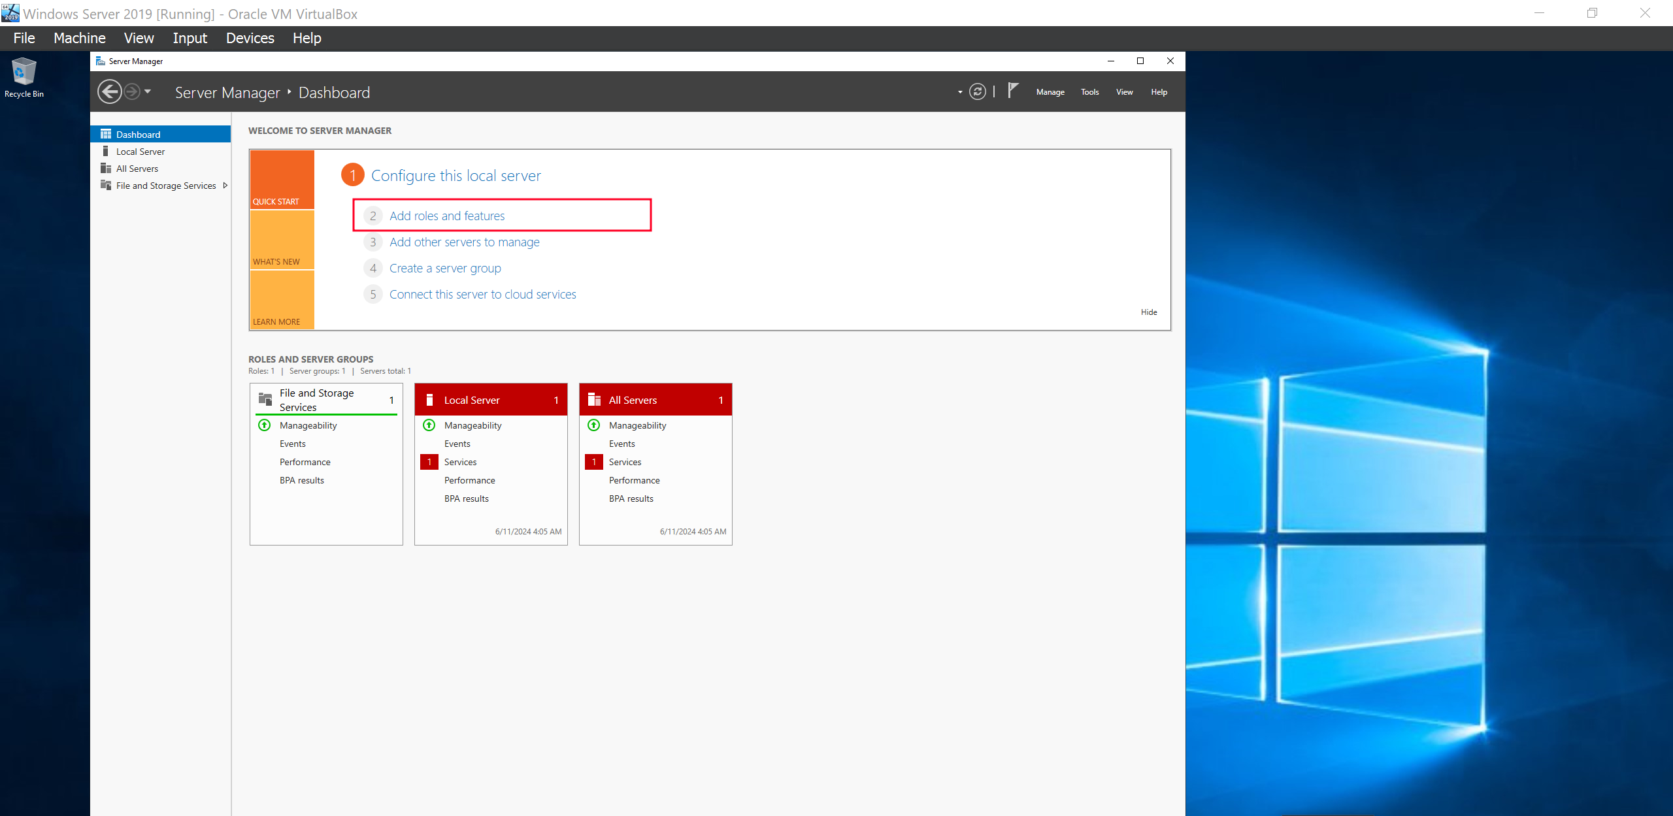Select the LEARN MORE tile

coord(282,300)
